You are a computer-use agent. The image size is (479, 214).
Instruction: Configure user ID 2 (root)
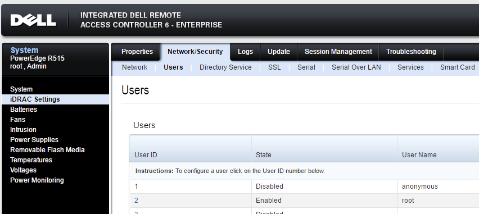tap(136, 201)
